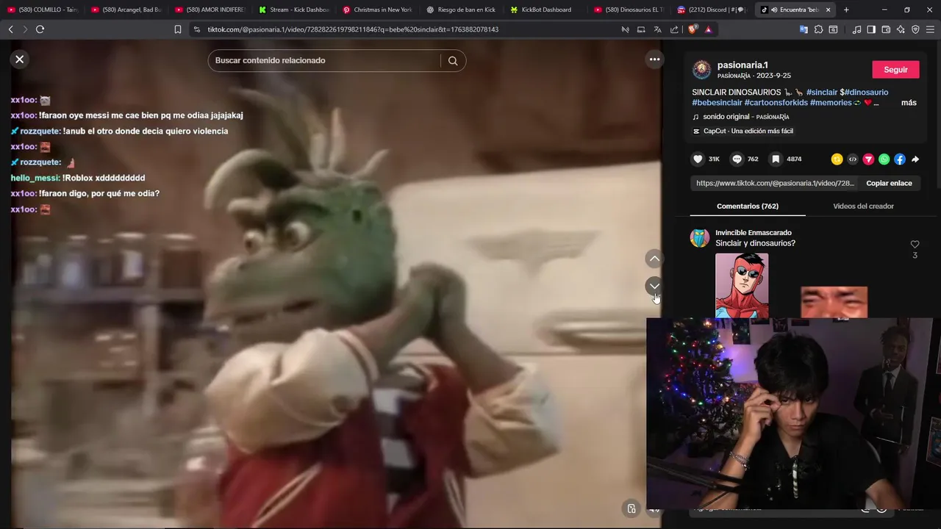This screenshot has height=529, width=941.
Task: Open the three-dot more options menu on video
Action: click(654, 60)
